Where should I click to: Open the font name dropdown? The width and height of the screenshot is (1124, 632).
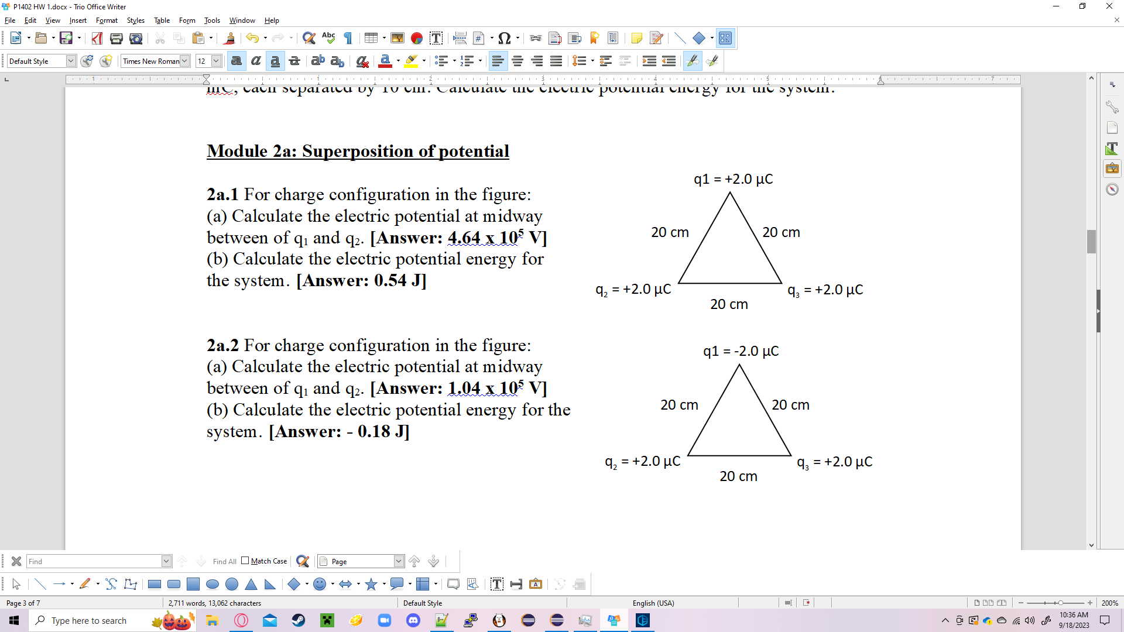coord(186,60)
